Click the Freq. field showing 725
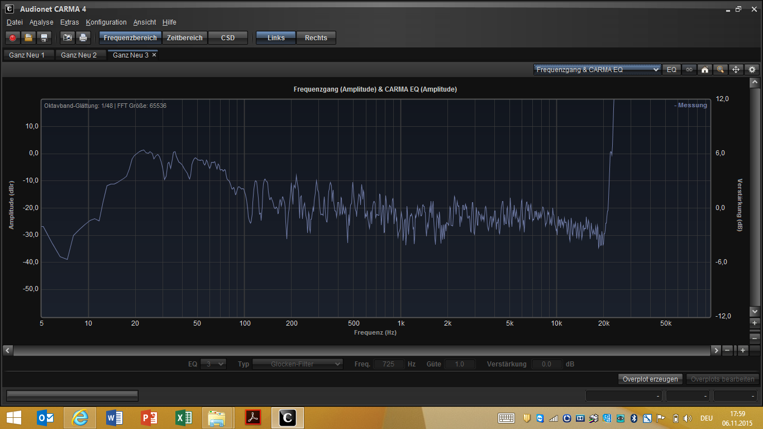Screen dimensions: 763x429 pos(389,364)
